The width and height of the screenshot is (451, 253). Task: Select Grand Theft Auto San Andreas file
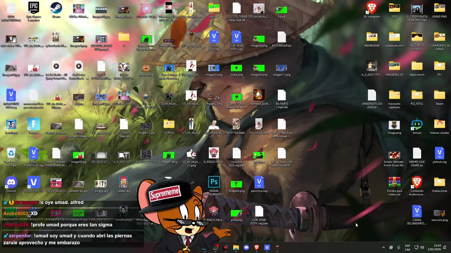coord(282,128)
